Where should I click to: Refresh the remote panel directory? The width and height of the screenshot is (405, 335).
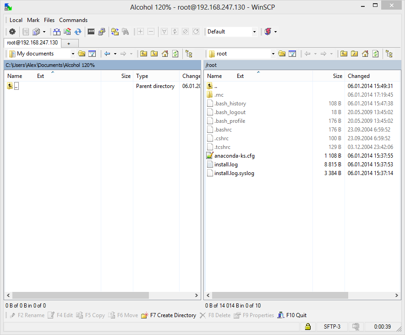click(376, 54)
